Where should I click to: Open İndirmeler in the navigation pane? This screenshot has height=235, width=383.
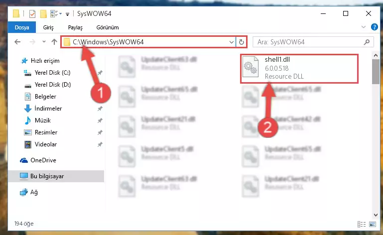[48, 109]
